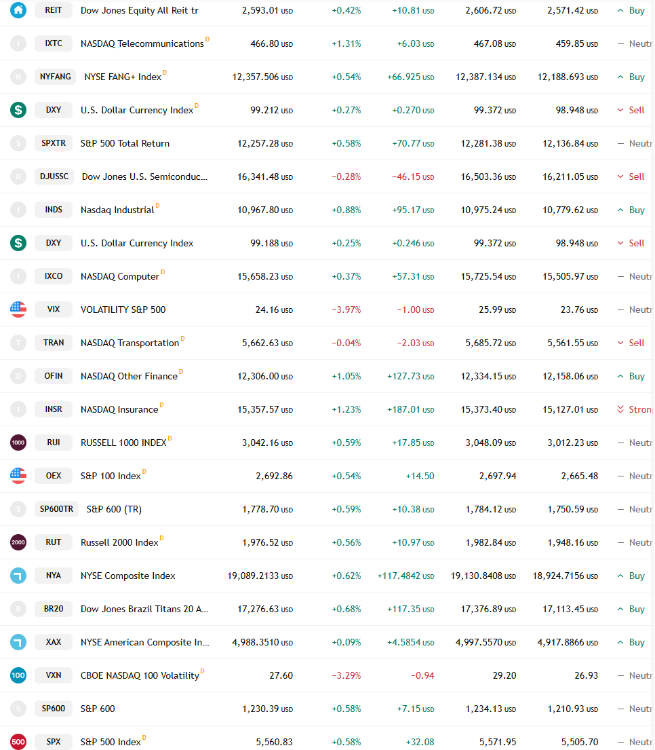Click the Buy rating for XAX
655x750 pixels.
(x=631, y=642)
